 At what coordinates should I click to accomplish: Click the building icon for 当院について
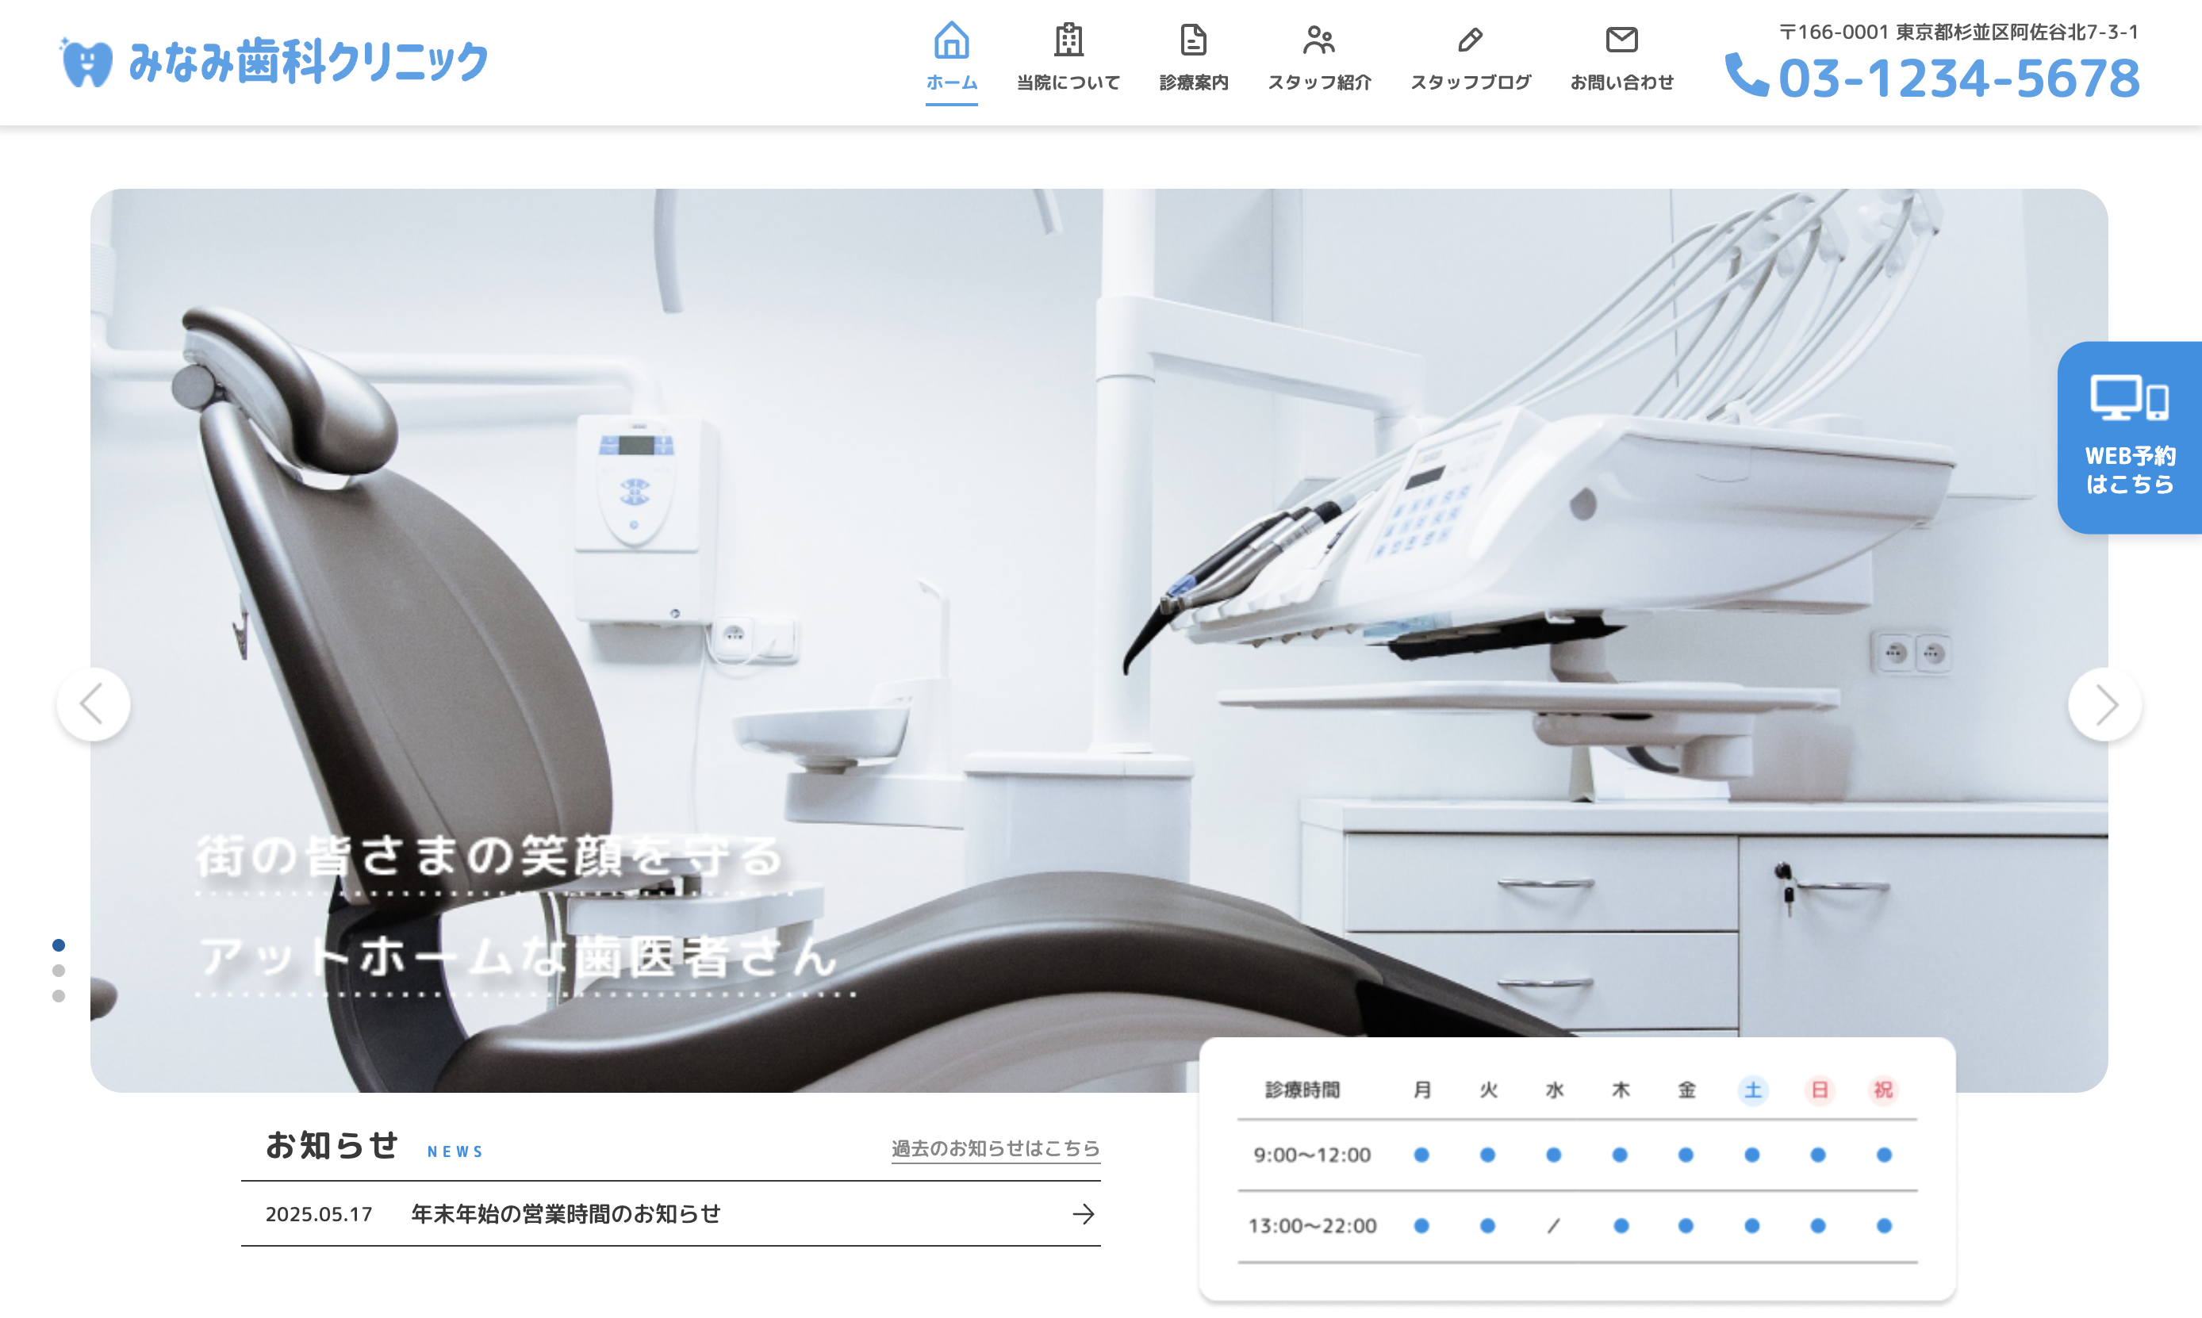pyautogui.click(x=1068, y=40)
